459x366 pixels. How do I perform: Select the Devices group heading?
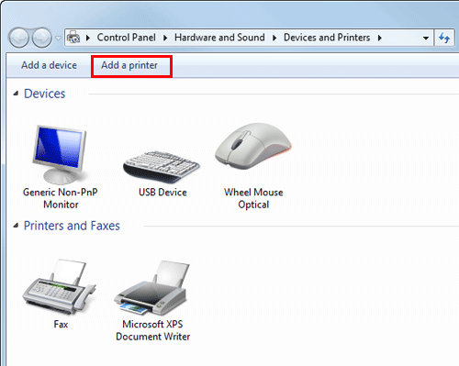(45, 94)
